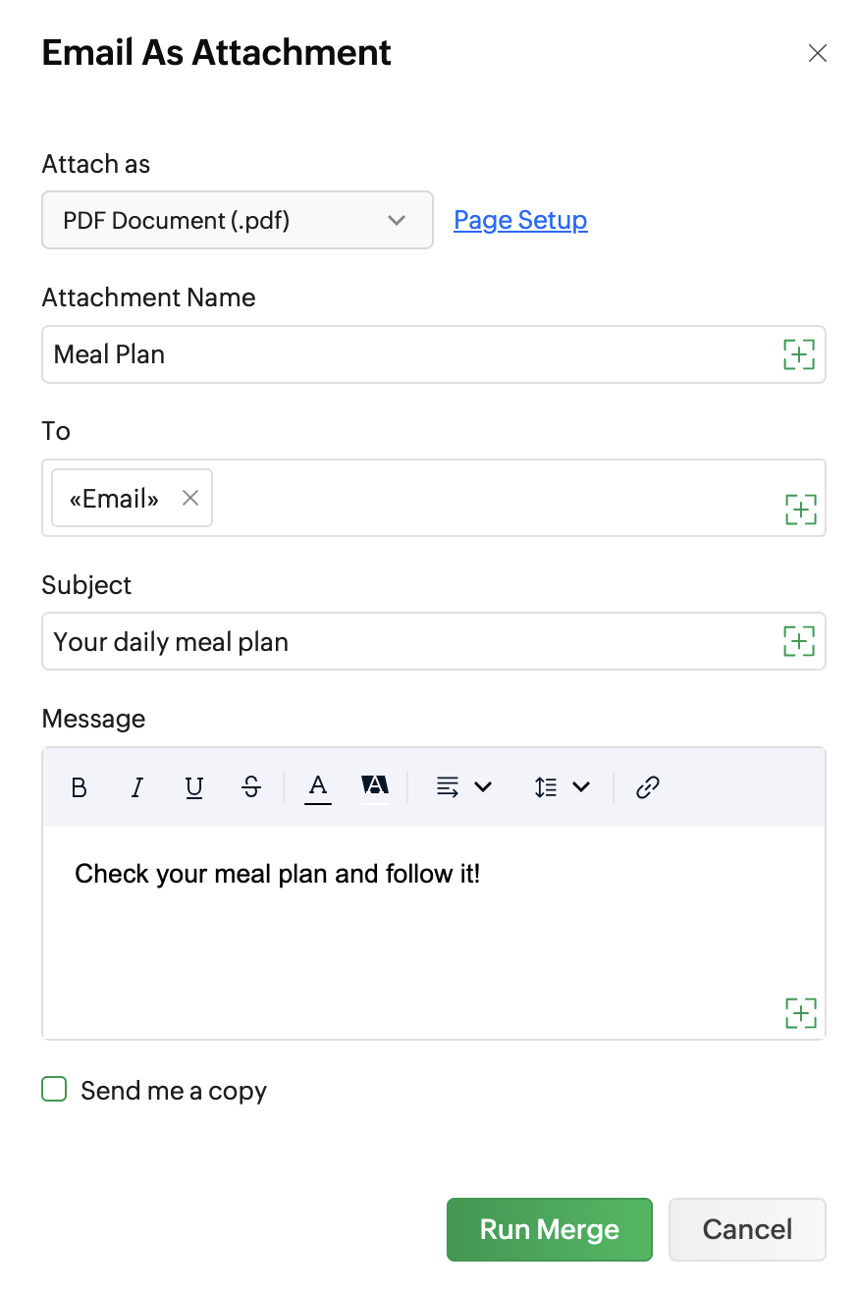Remove the «Email» recipient tag

[190, 498]
